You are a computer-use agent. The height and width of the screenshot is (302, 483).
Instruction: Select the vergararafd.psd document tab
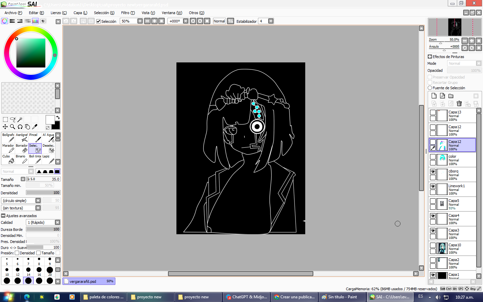[89, 281]
